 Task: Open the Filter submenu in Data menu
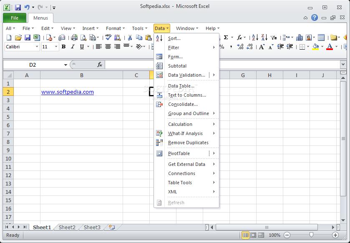(186, 48)
